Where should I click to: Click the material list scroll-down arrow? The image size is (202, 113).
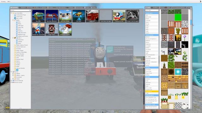click(x=191, y=108)
